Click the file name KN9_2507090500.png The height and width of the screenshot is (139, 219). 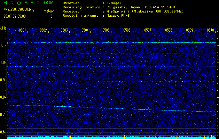19,9
